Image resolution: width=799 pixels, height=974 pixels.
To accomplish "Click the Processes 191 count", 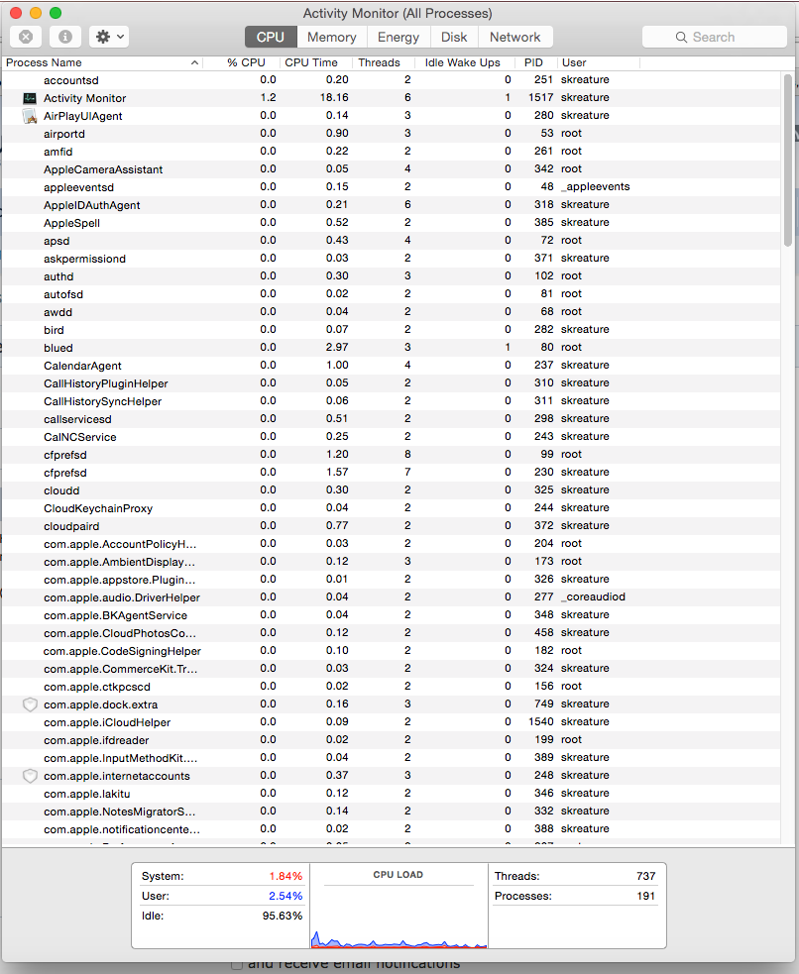I will click(x=646, y=896).
